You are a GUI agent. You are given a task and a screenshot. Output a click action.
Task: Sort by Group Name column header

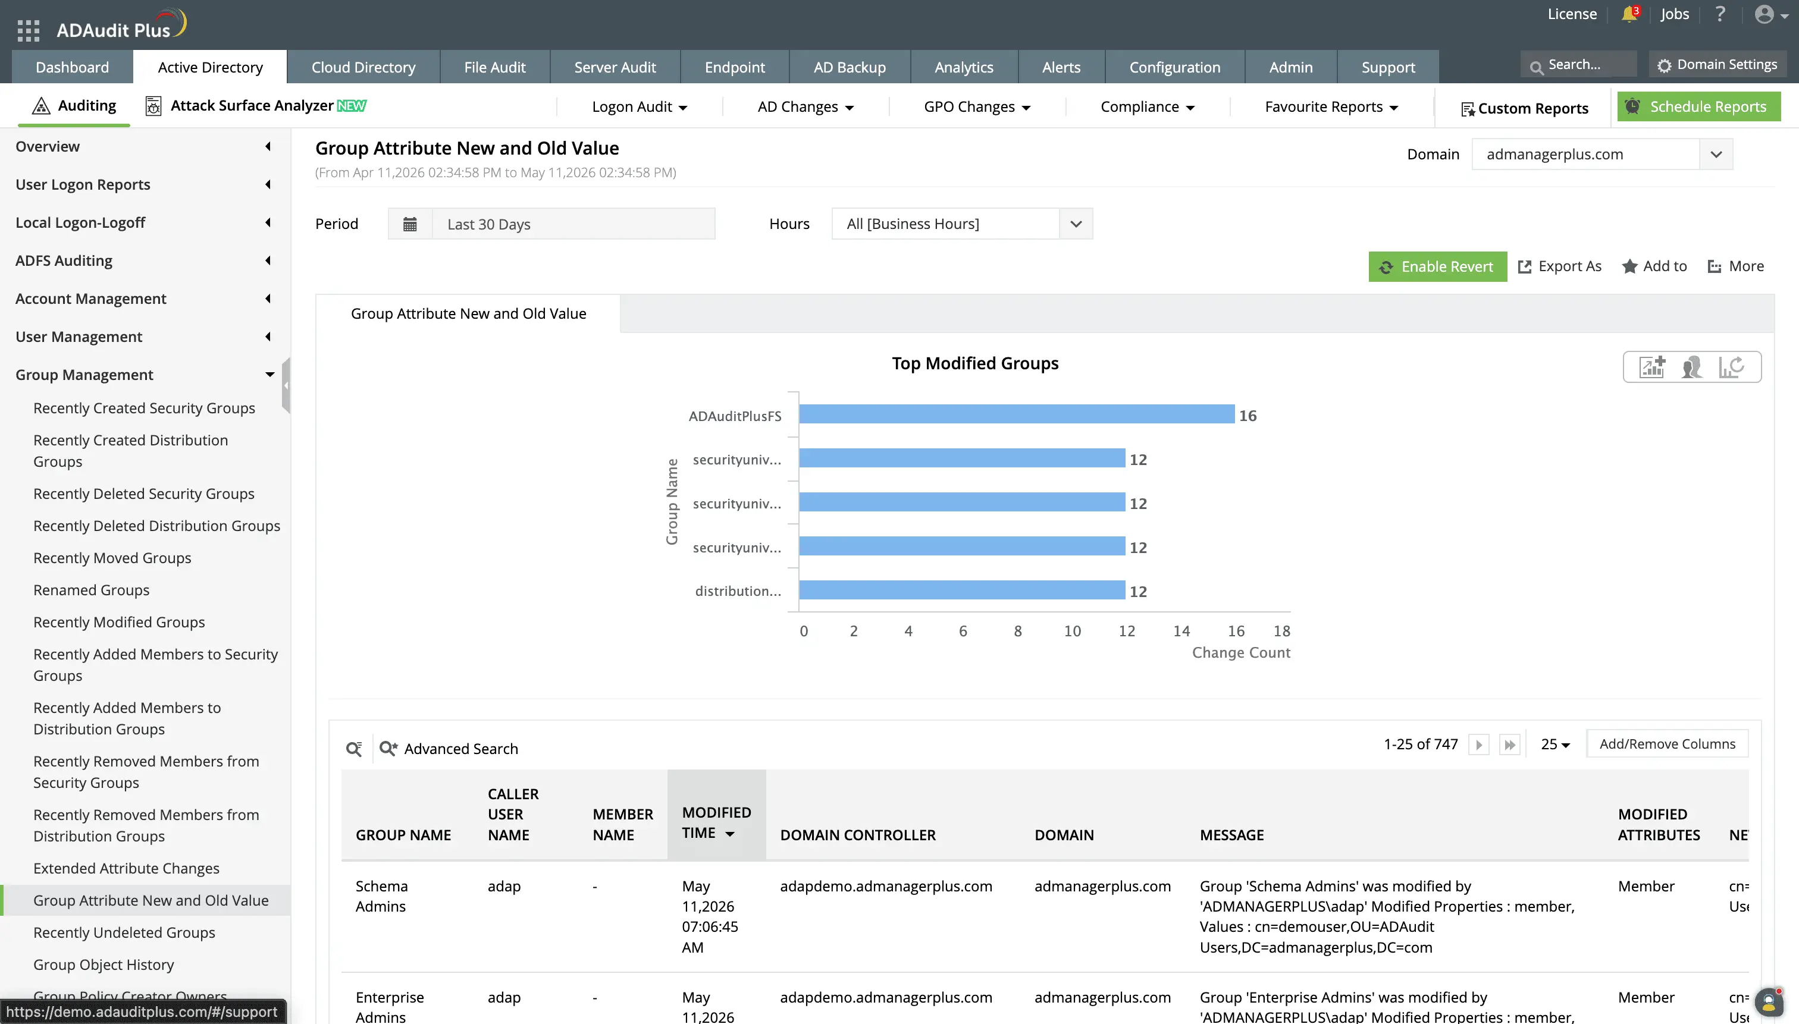[403, 835]
